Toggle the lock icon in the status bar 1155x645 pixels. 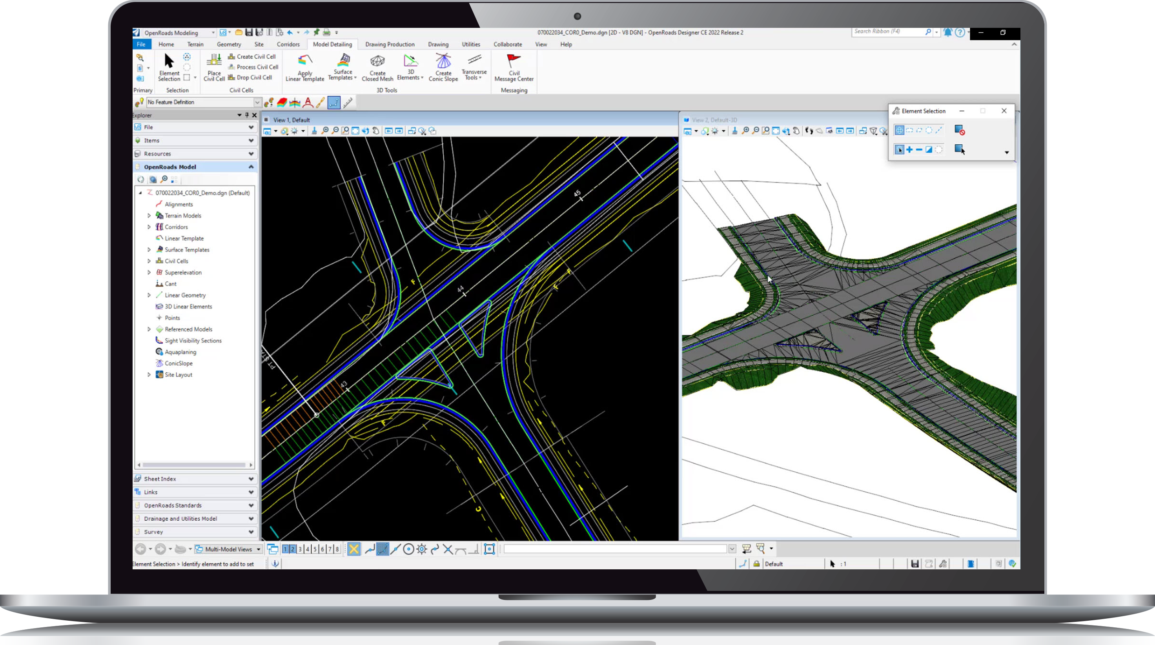coord(756,564)
